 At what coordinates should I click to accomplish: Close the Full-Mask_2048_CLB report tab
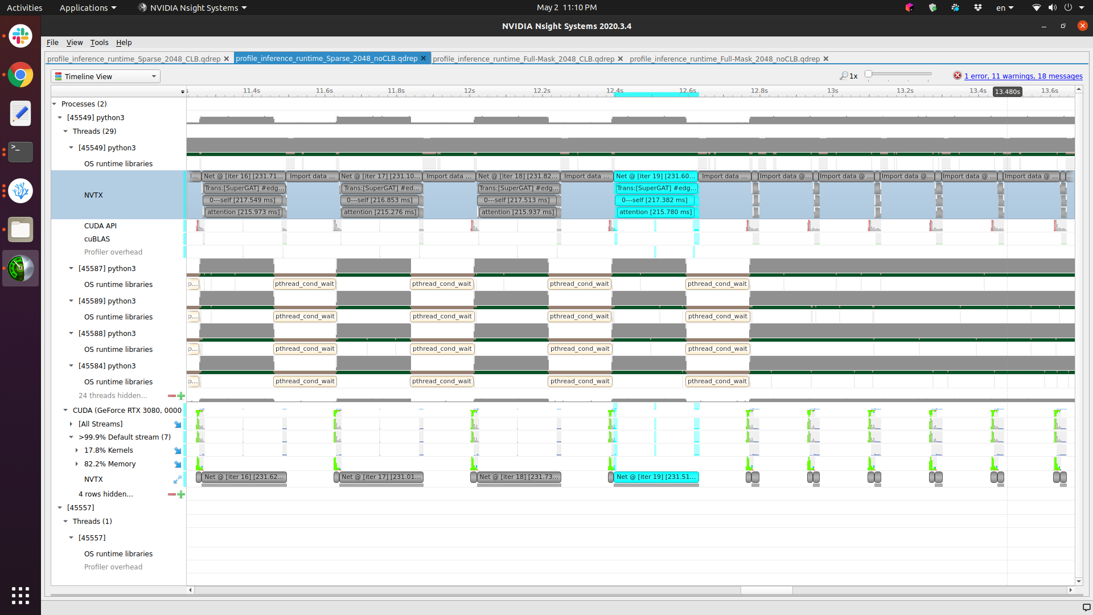(x=621, y=59)
